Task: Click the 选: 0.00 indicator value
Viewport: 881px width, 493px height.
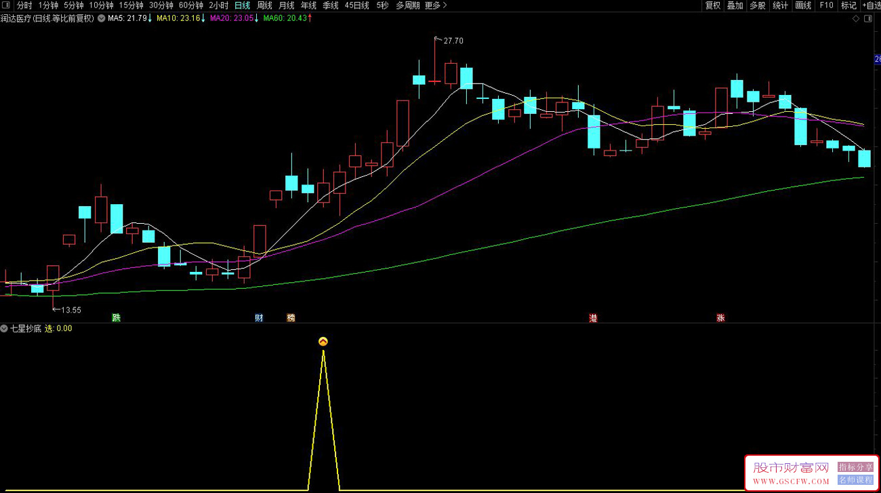Action: [x=58, y=328]
